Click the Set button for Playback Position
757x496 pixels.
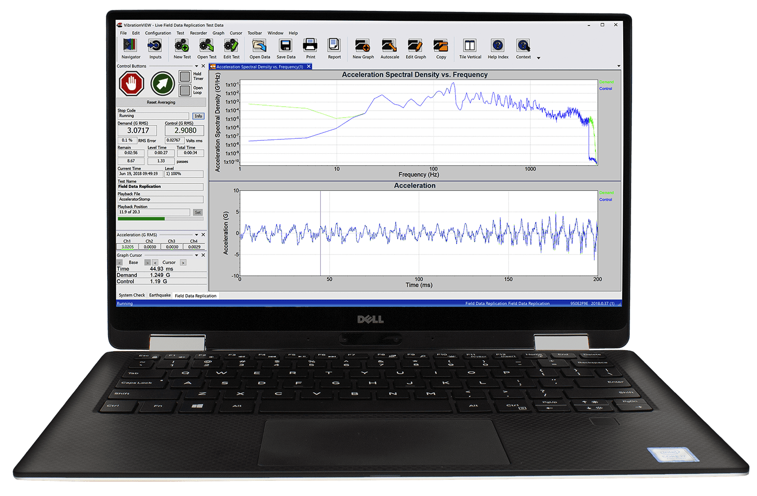[x=198, y=212]
